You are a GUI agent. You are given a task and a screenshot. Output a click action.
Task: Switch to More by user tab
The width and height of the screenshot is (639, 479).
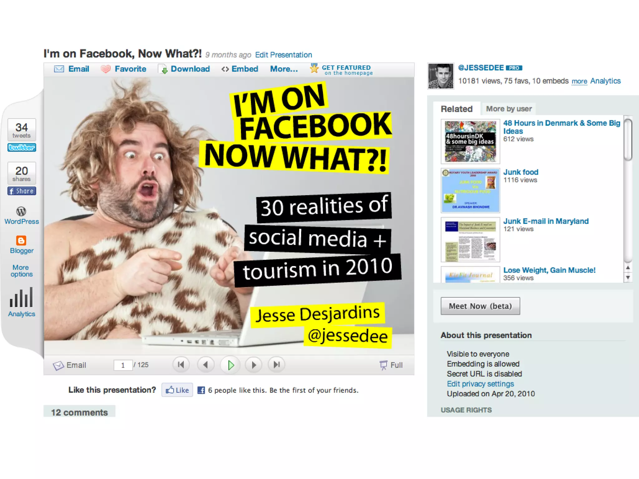click(509, 109)
